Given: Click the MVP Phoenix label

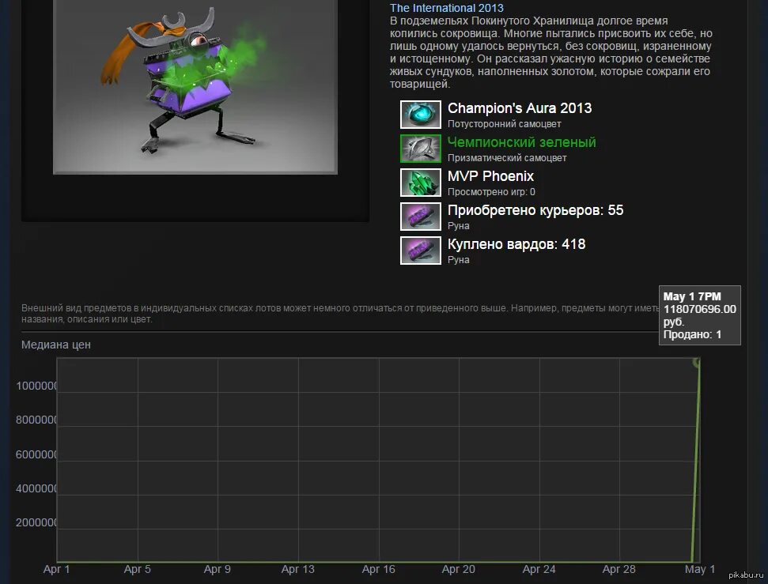Looking at the screenshot, I should pos(490,176).
